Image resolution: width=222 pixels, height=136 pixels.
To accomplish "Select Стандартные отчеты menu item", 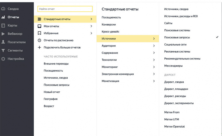I will coord(57,19).
